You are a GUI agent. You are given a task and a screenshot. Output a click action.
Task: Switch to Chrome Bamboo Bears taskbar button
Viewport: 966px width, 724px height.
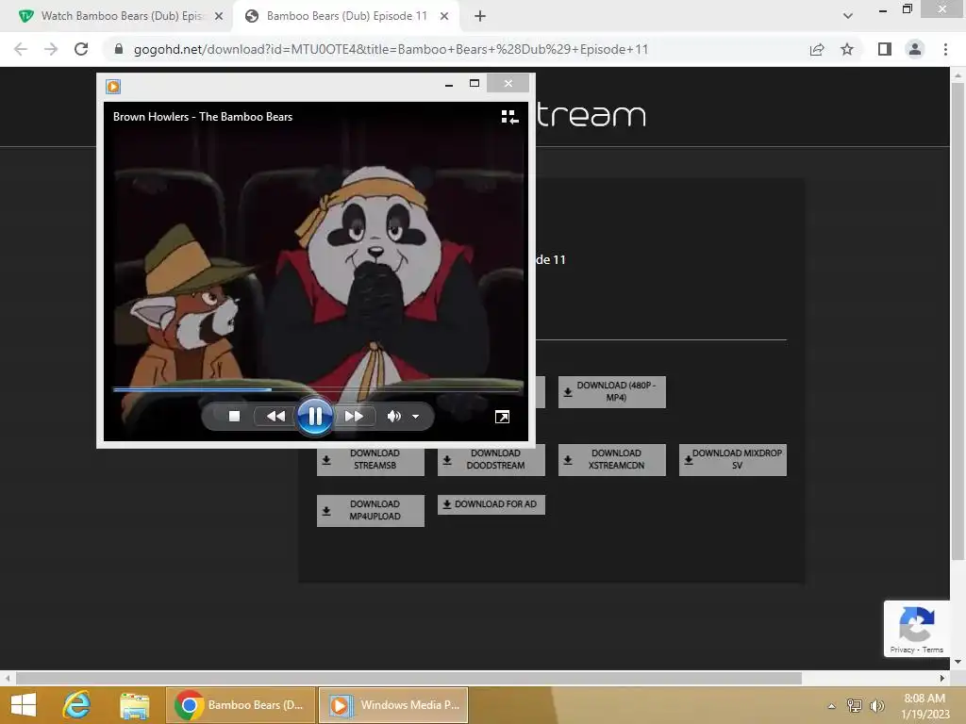pyautogui.click(x=241, y=705)
